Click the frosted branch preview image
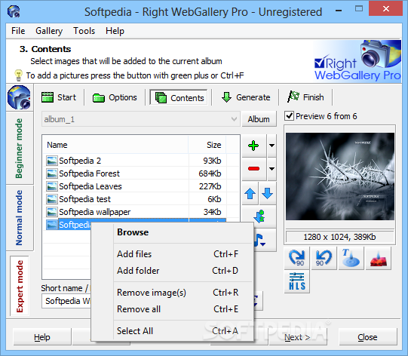408x356 pixels. tap(340, 176)
